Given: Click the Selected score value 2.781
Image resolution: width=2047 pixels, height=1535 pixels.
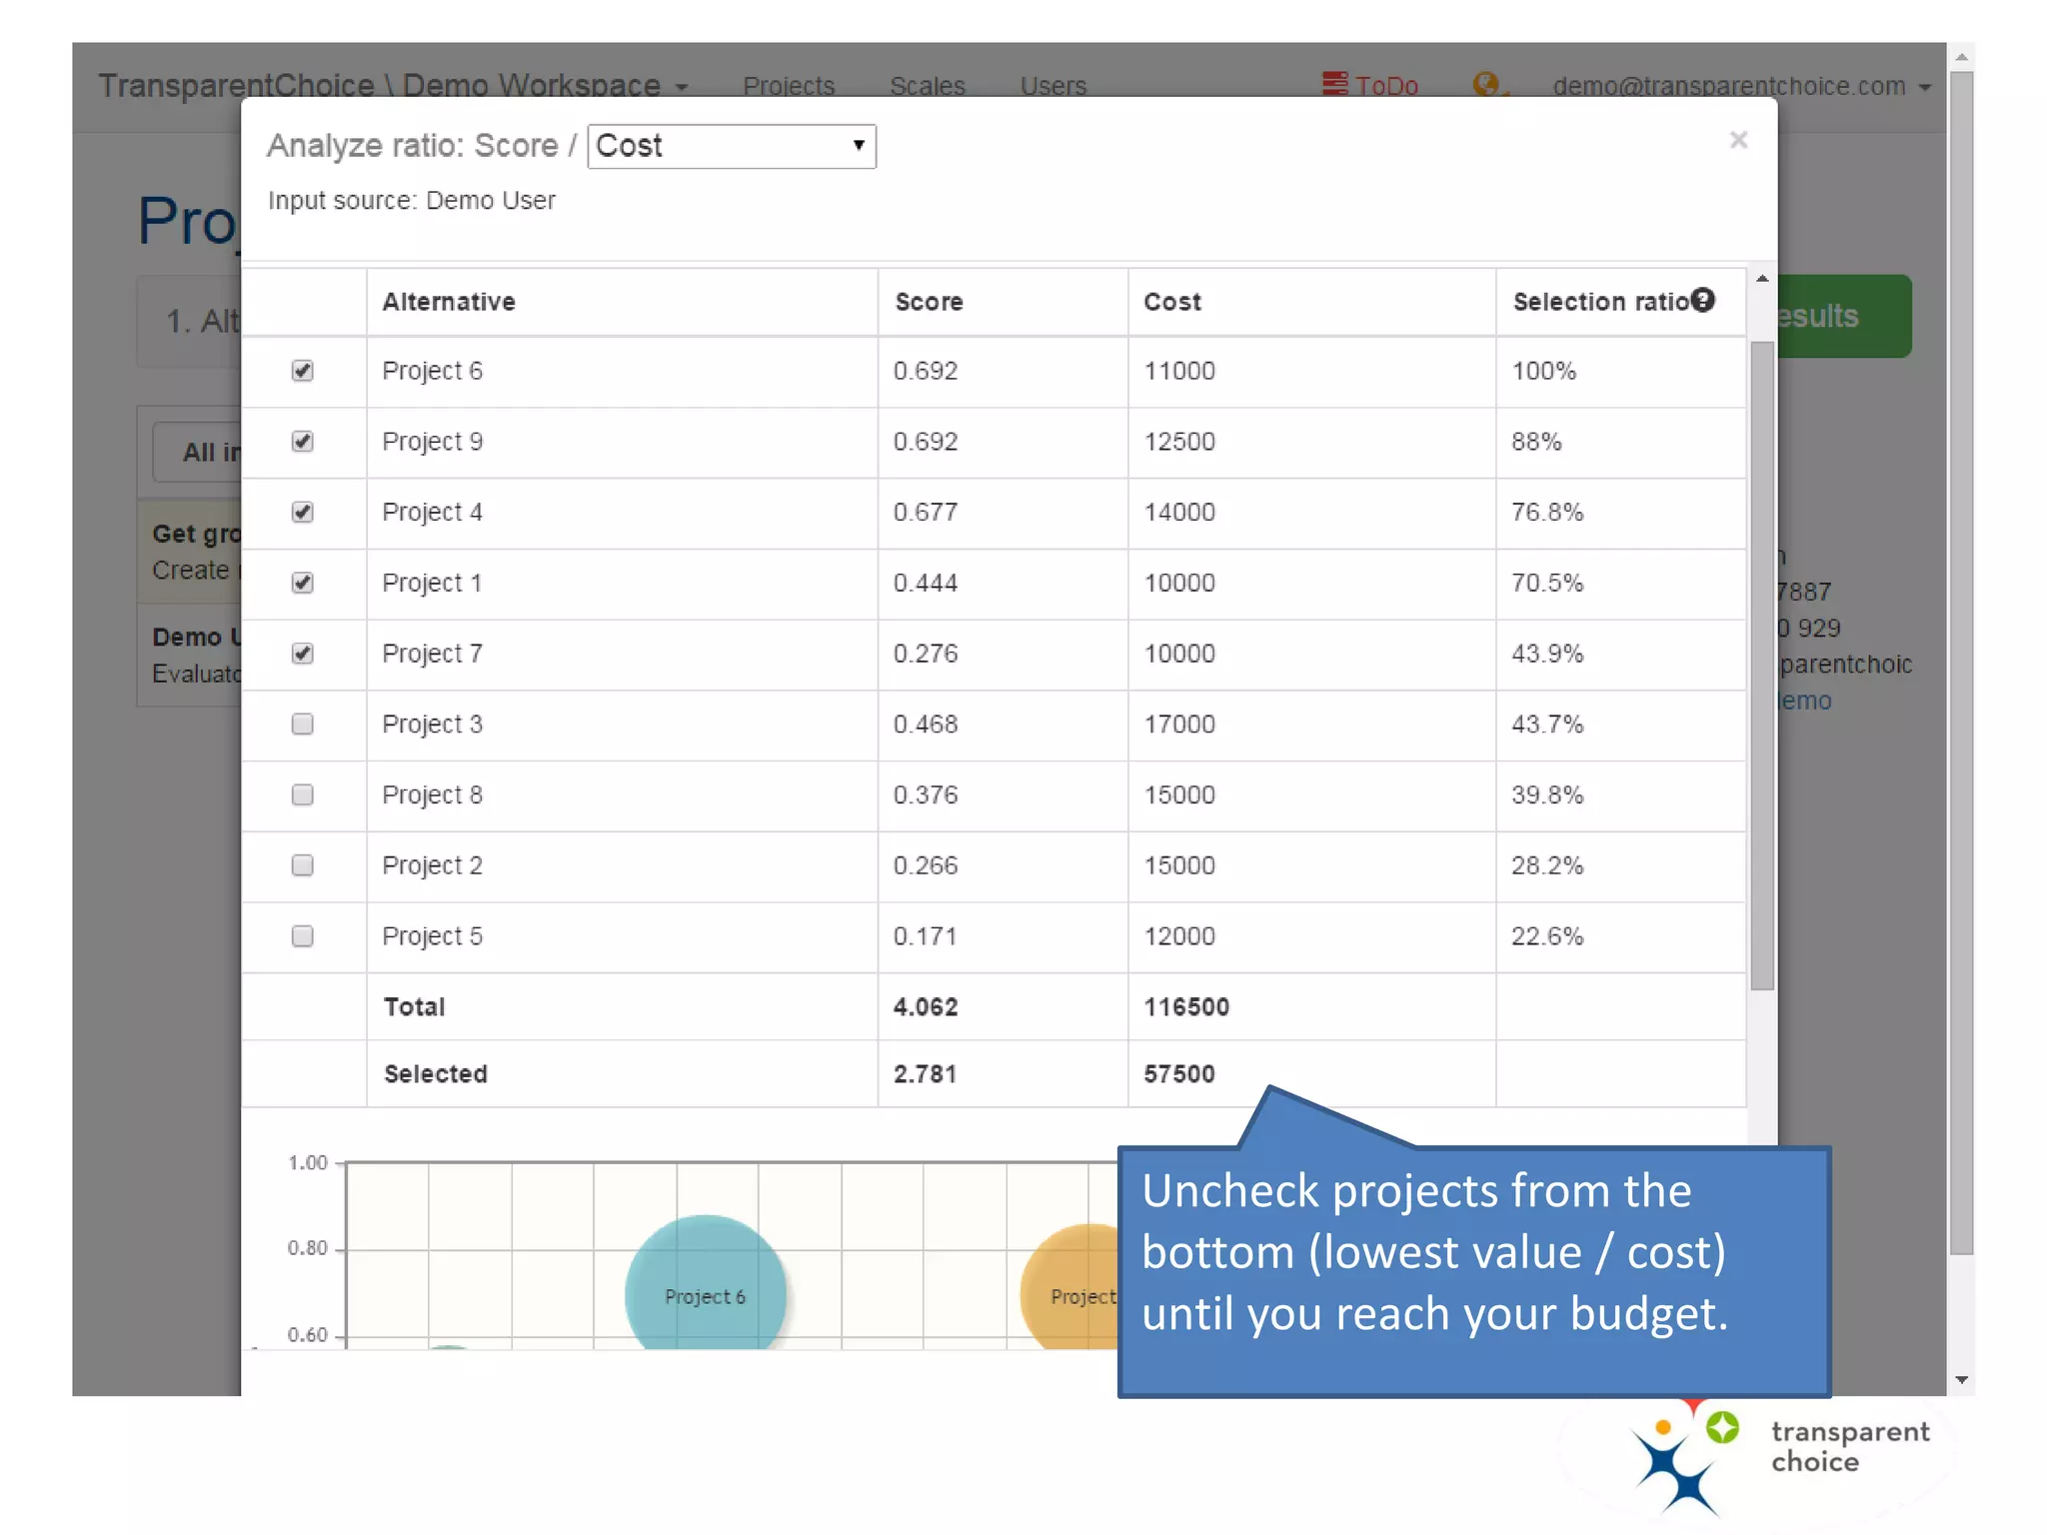Looking at the screenshot, I should pyautogui.click(x=926, y=1074).
